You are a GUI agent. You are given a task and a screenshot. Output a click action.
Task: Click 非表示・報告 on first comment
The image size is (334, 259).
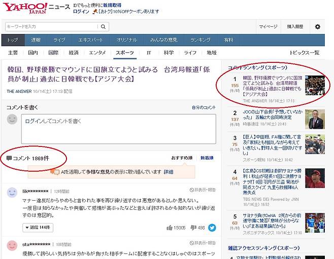(x=203, y=190)
